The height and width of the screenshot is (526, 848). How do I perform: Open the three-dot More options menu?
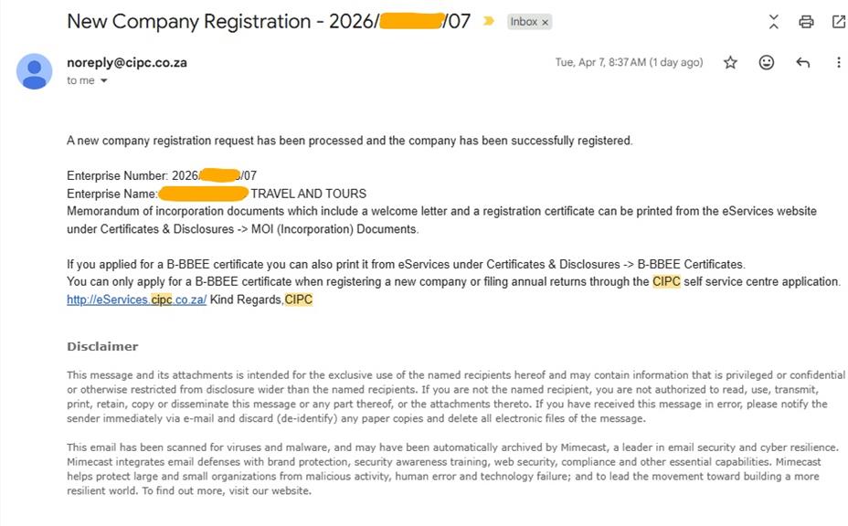(838, 62)
